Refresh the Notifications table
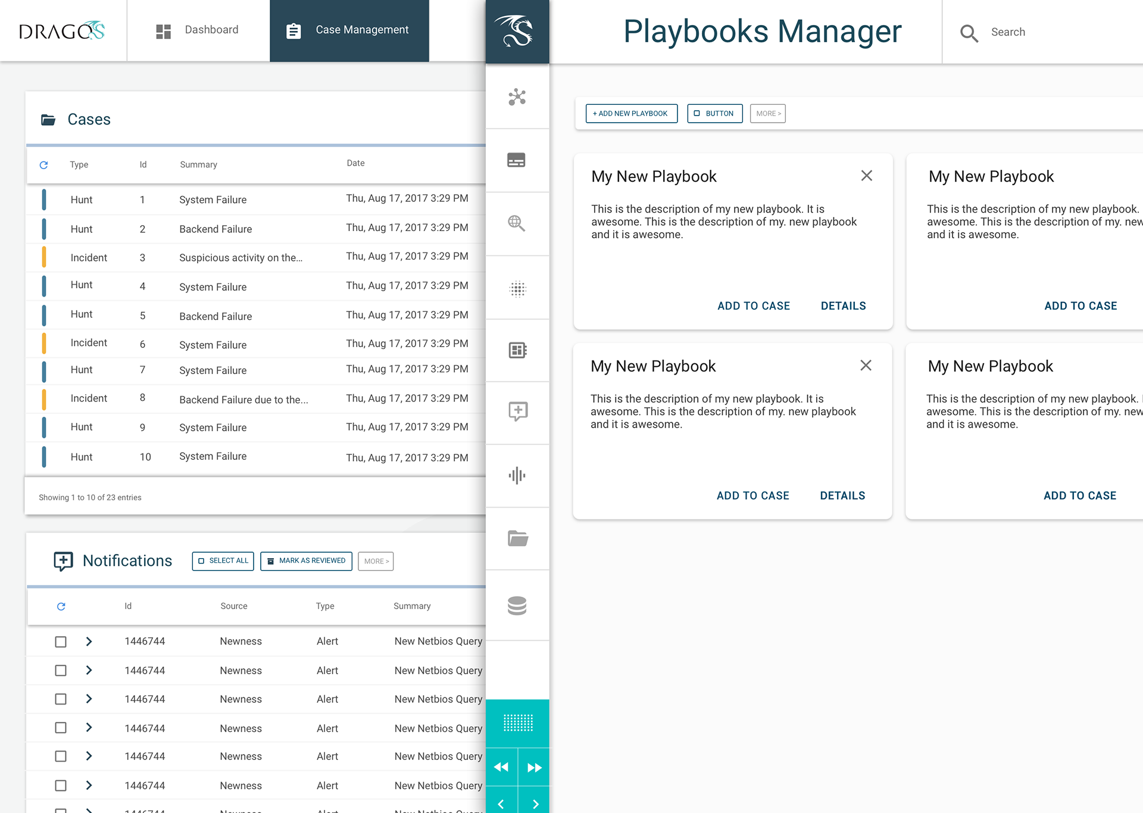Image resolution: width=1143 pixels, height=813 pixels. point(61,606)
